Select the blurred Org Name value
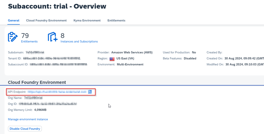264x134 pixels. (33, 98)
